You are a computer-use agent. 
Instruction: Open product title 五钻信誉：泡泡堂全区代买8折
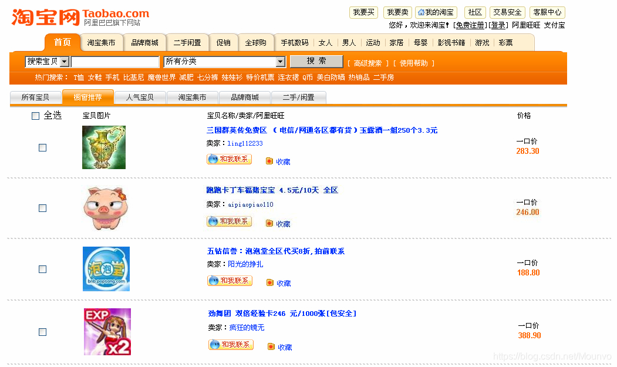point(276,251)
